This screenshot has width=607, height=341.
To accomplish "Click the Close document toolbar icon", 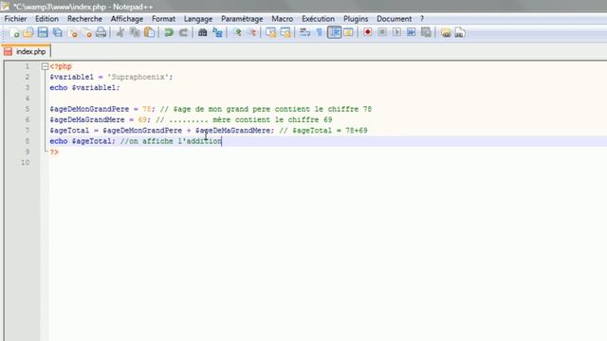I will pyautogui.click(x=72, y=33).
